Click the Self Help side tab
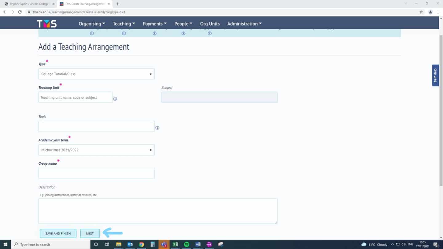 [435, 75]
